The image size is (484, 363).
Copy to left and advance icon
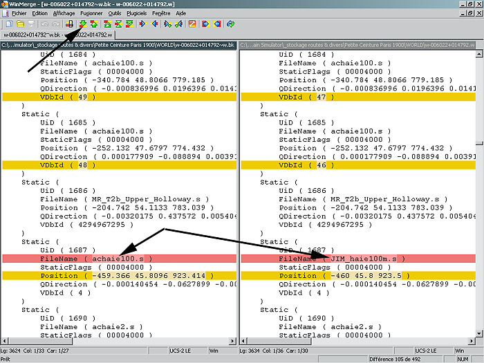pos(178,24)
